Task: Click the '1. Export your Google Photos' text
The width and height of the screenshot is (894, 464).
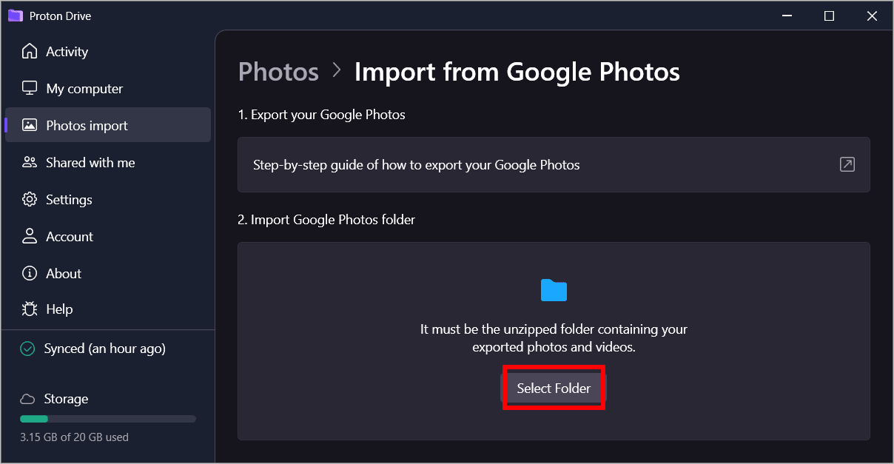Action: [x=321, y=115]
